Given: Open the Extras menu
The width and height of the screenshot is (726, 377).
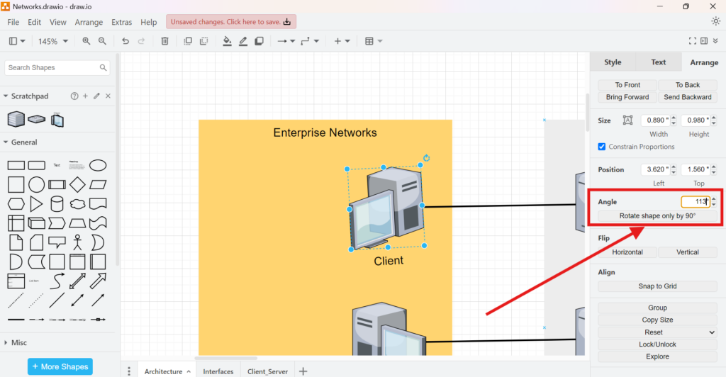Looking at the screenshot, I should click(121, 22).
